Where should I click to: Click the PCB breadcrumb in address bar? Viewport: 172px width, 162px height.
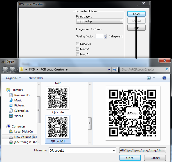point(32,69)
